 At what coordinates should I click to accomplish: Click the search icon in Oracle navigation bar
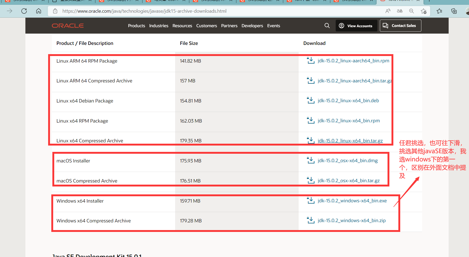click(x=327, y=25)
